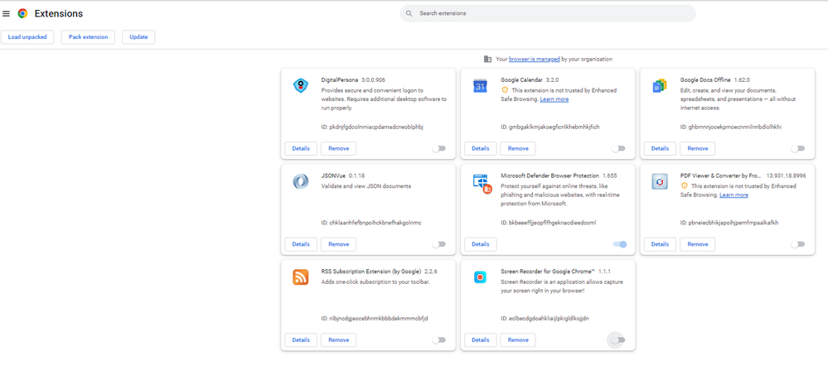Image resolution: width=828 pixels, height=375 pixels.
Task: Remove the RSS Subscription Extension
Action: coord(338,340)
